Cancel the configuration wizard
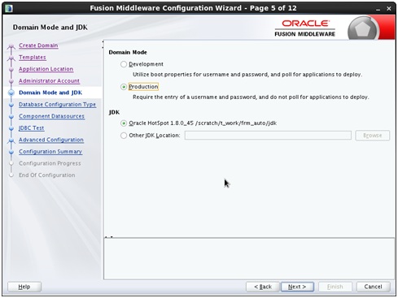 pyautogui.click(x=373, y=287)
